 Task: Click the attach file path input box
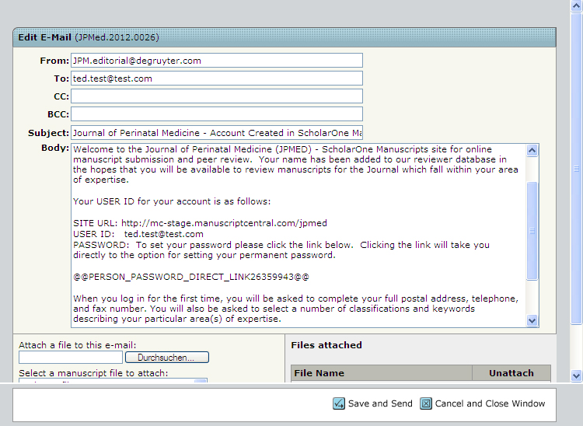coord(71,358)
